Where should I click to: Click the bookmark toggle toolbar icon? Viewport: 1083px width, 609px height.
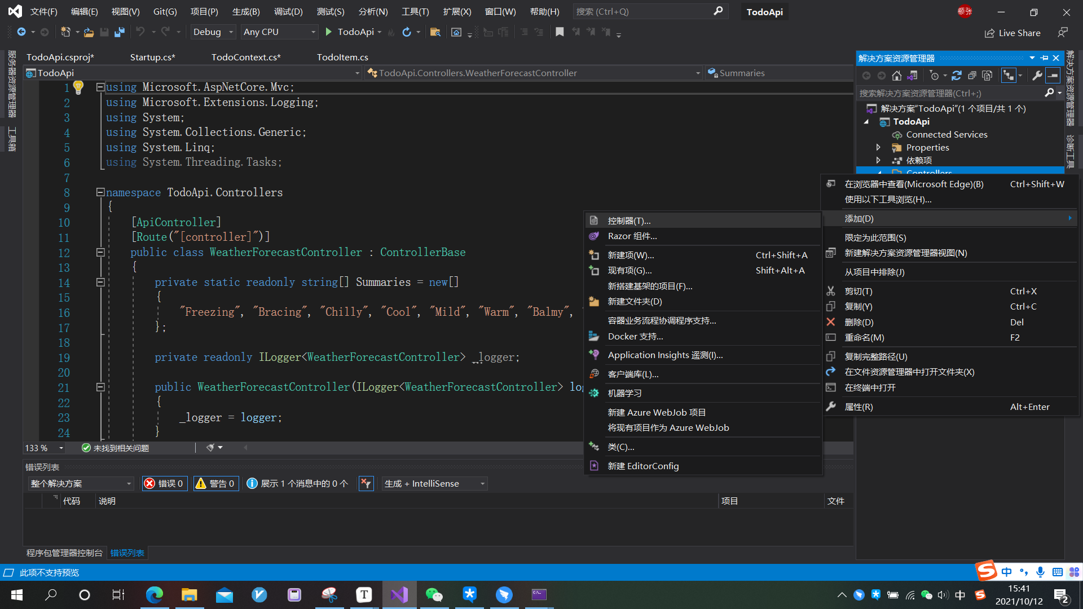(x=559, y=32)
